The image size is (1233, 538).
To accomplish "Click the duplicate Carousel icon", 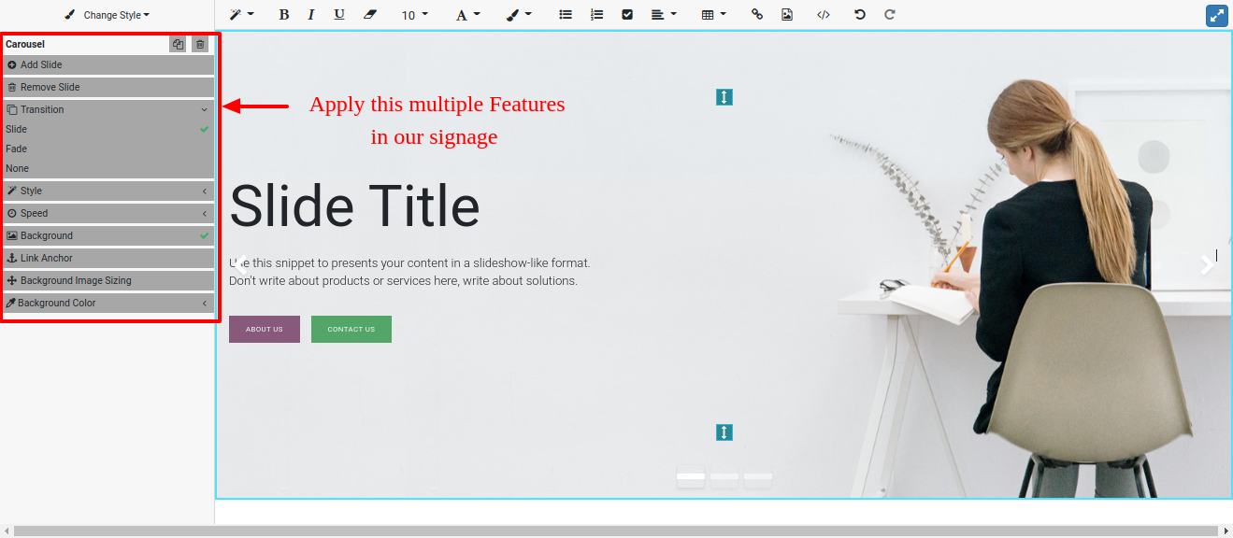I will (x=178, y=43).
